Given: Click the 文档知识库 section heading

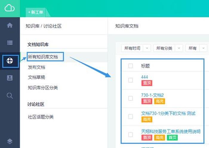Looking at the screenshot, I should [x=38, y=44].
